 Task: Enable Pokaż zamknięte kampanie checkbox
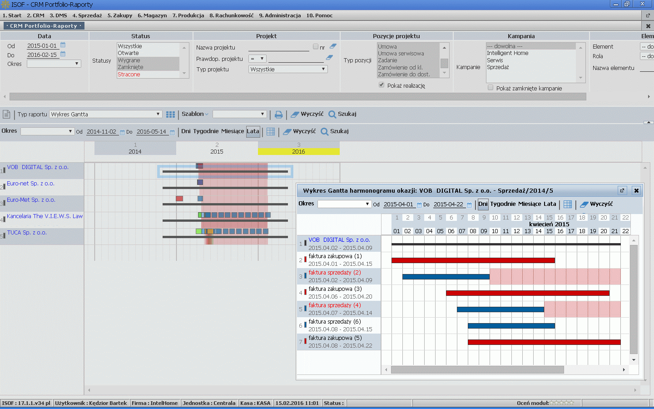pos(490,88)
